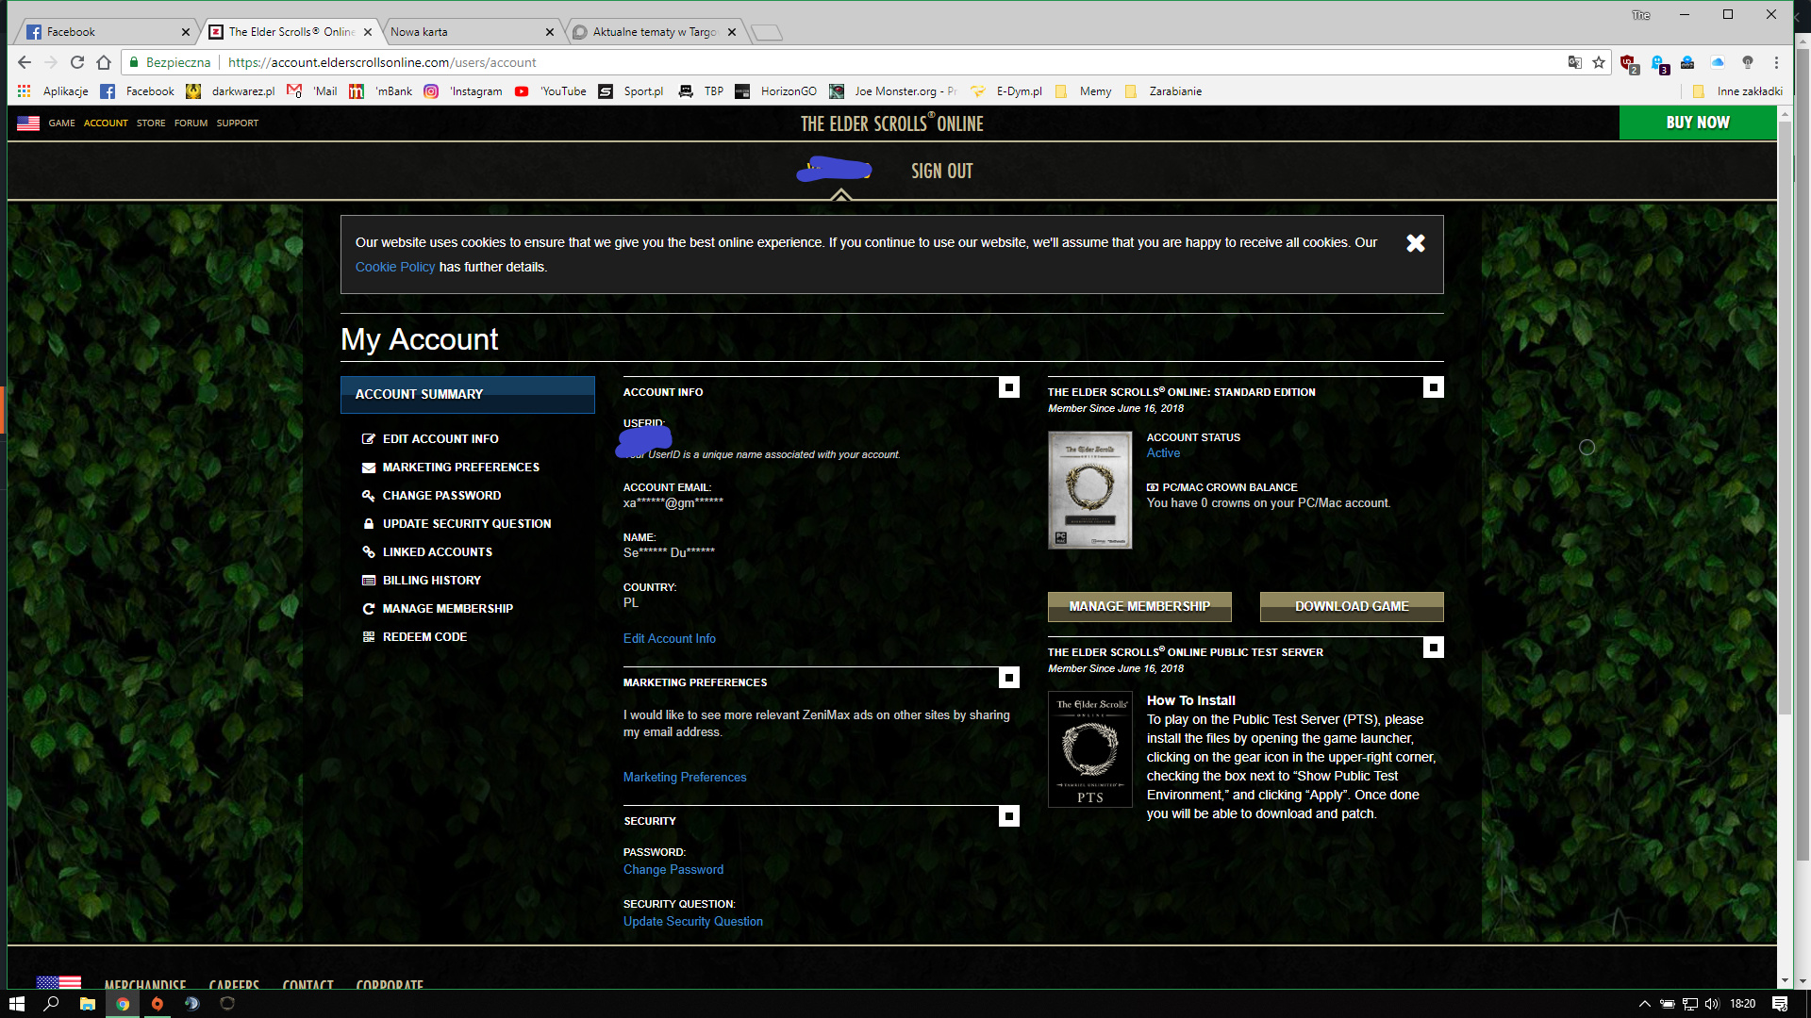This screenshot has height=1018, width=1811.
Task: Switch to the Aktualne tematy tab
Action: [x=654, y=32]
